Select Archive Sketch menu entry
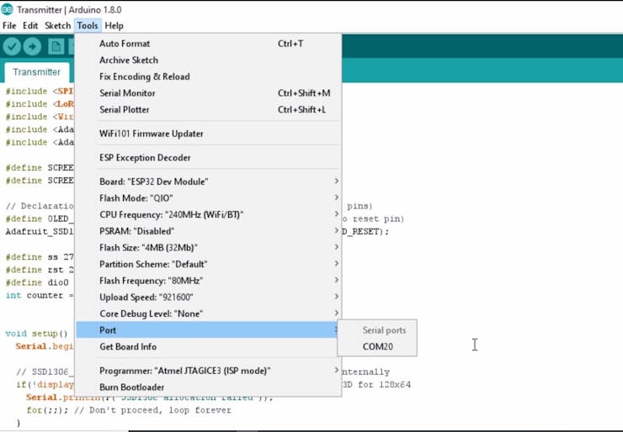The height and width of the screenshot is (432, 623). pyautogui.click(x=208, y=61)
